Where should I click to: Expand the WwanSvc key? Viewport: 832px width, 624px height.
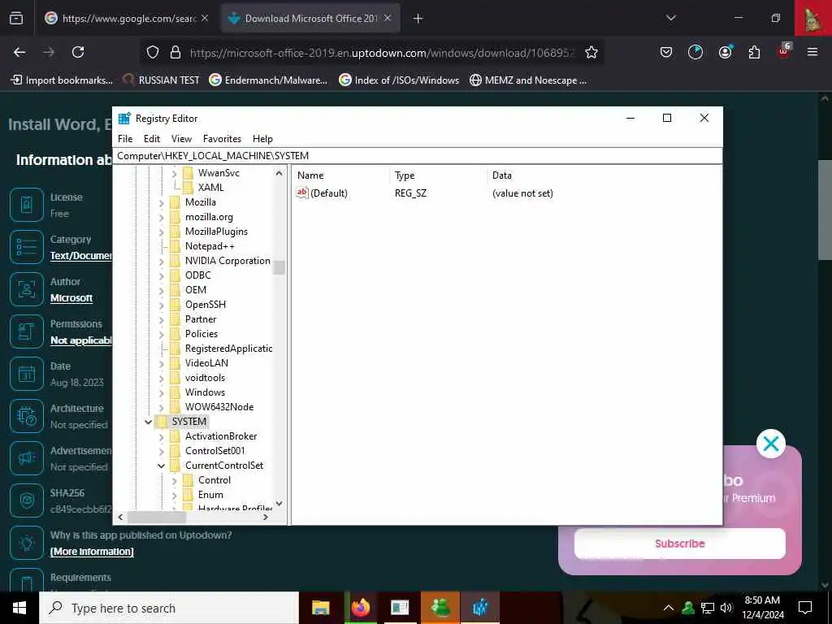(174, 174)
